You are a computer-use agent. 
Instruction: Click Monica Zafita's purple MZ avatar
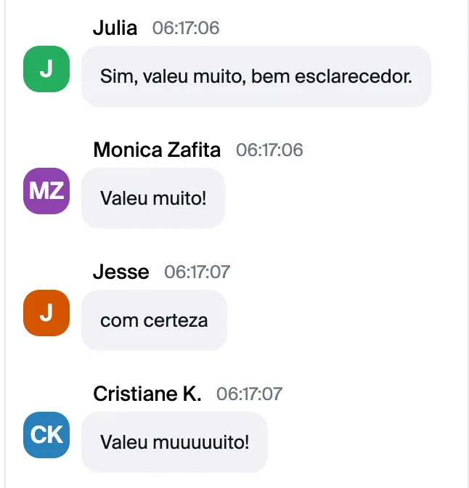click(x=46, y=191)
